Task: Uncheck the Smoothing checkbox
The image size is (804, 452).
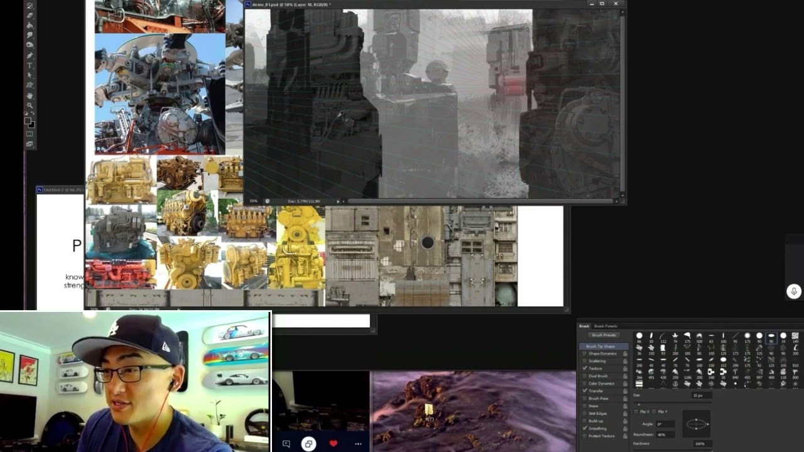Action: pyautogui.click(x=585, y=429)
